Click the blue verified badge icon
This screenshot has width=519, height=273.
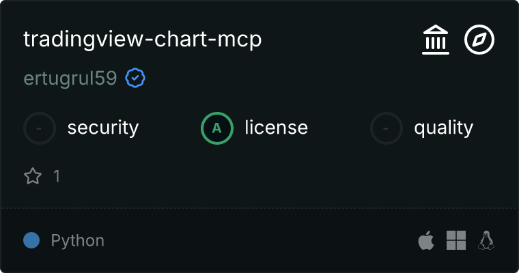(x=135, y=79)
